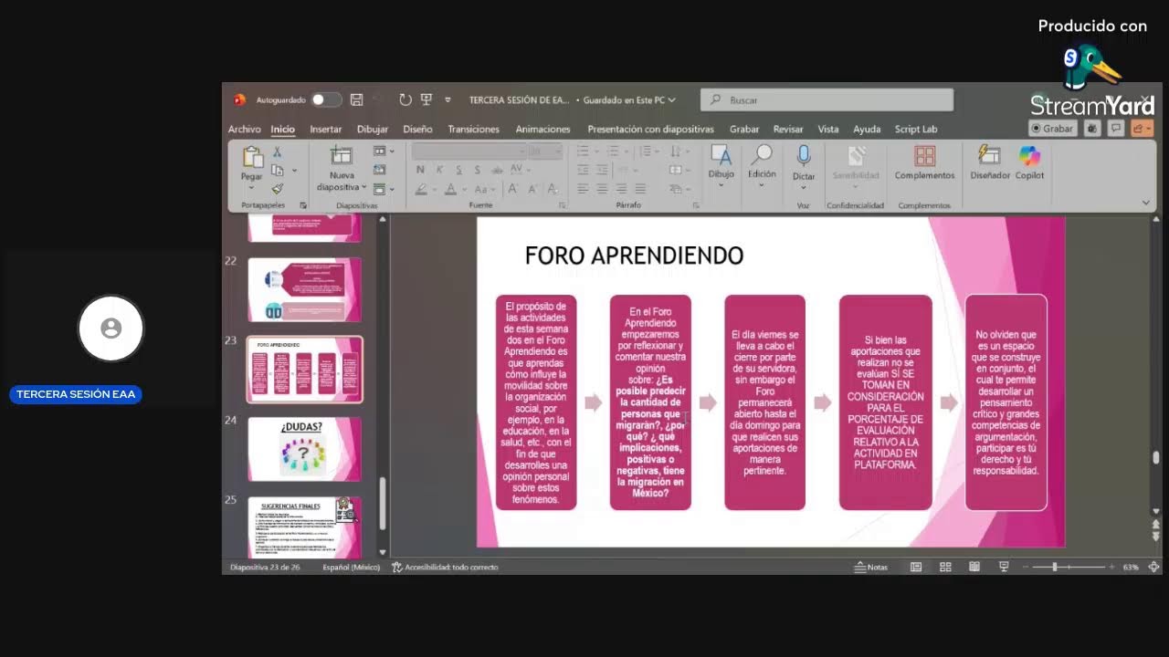Screen dimensions: 1169x657
Task: Open the Diseñador pane
Action: tap(990, 162)
